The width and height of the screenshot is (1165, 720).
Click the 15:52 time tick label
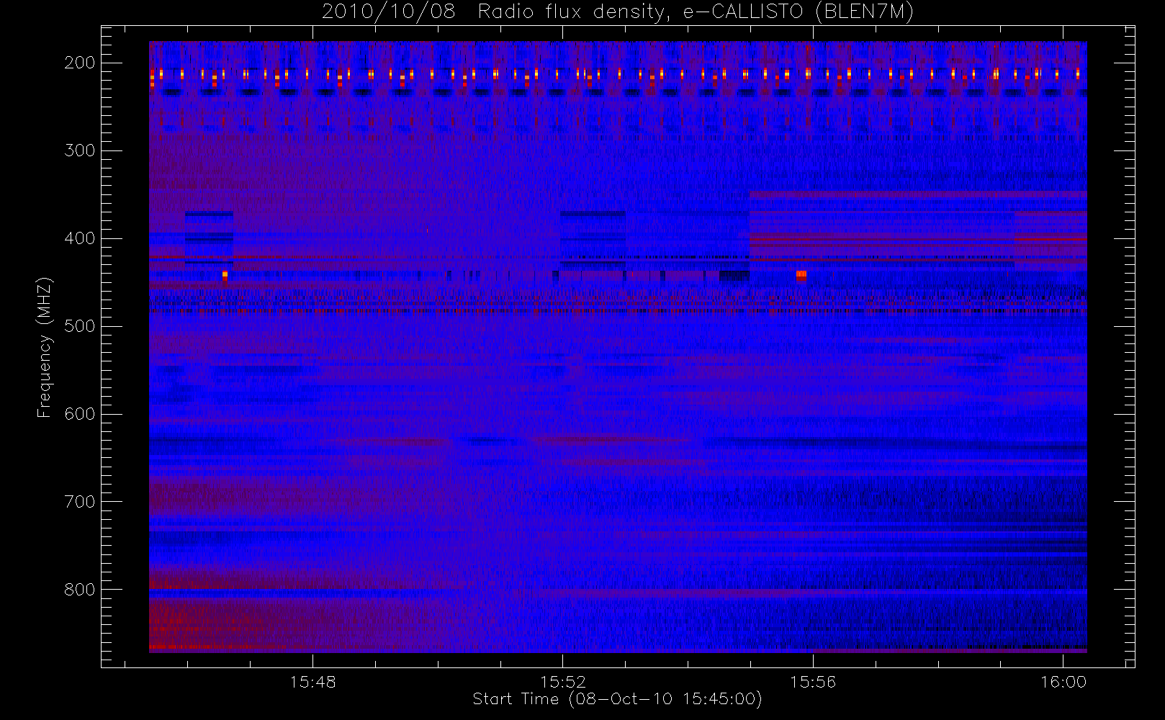[563, 682]
